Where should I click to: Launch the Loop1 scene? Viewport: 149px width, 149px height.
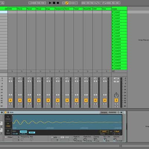point(113,12)
